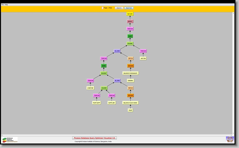The width and height of the screenshot is (239, 148).
Task: Select the PARTSUPP table node
Action: 97,103
